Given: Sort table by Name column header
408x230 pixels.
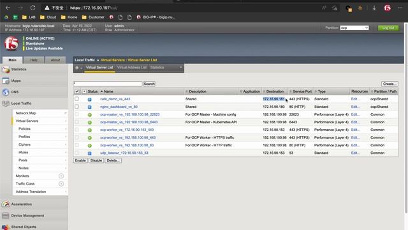Looking at the screenshot, I should point(108,91).
